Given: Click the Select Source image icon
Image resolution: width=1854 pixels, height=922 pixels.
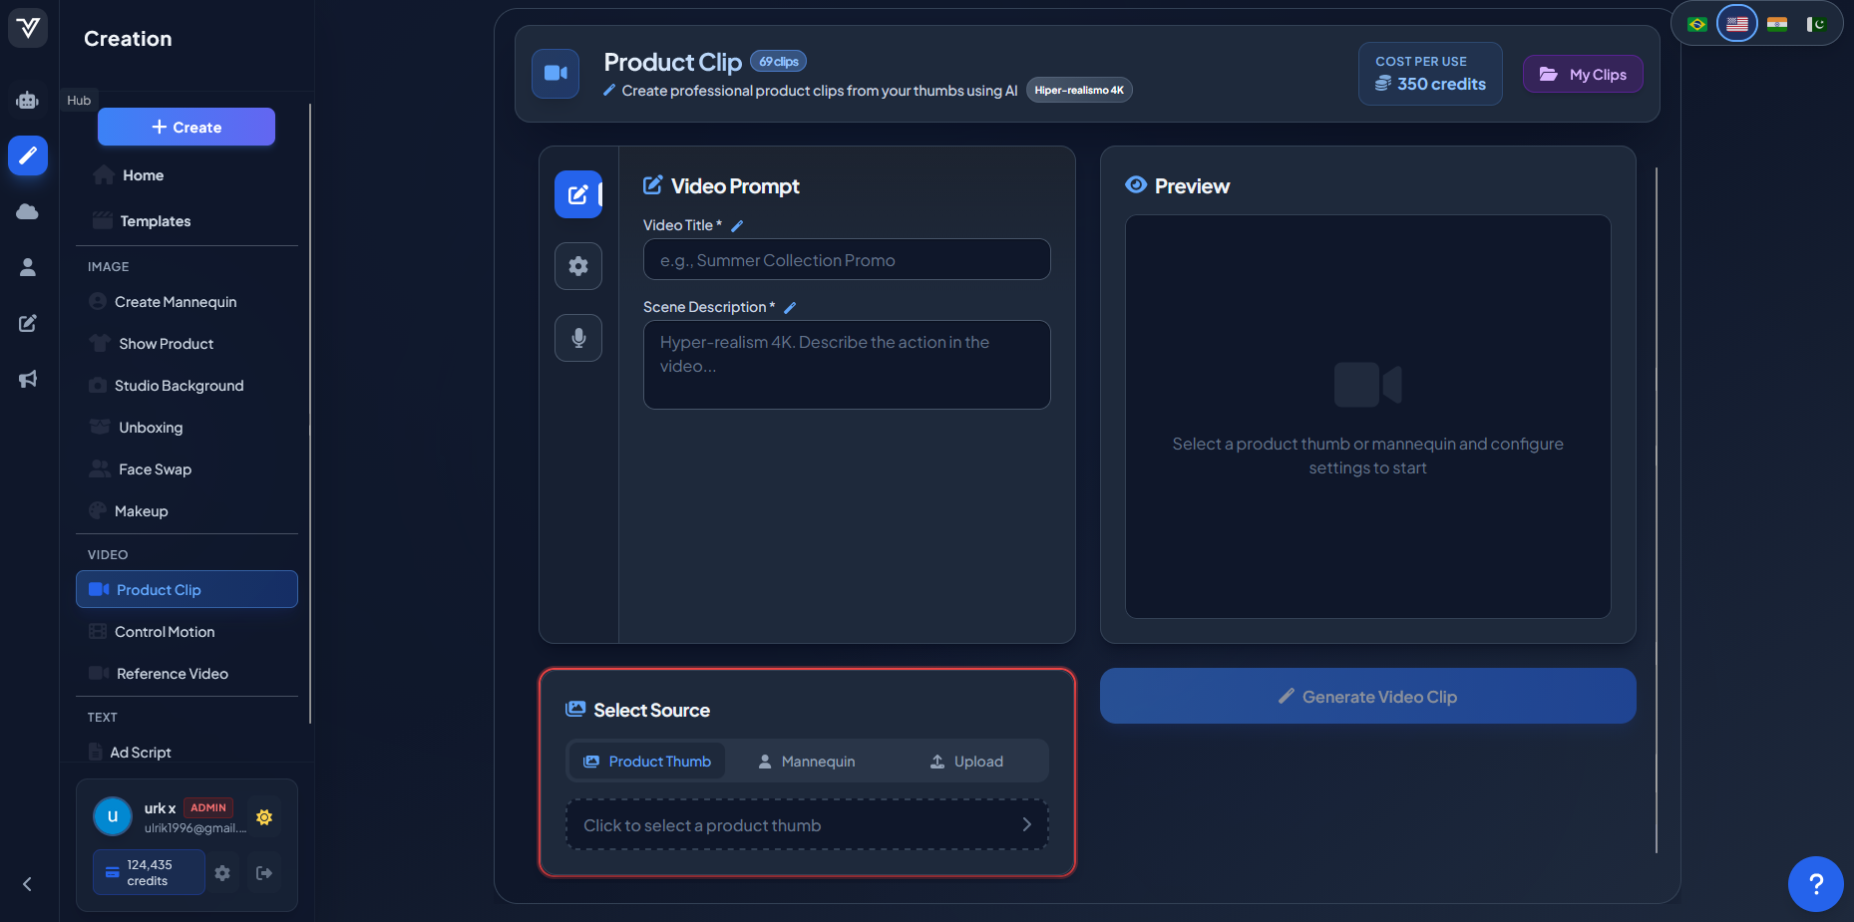Looking at the screenshot, I should [x=575, y=710].
